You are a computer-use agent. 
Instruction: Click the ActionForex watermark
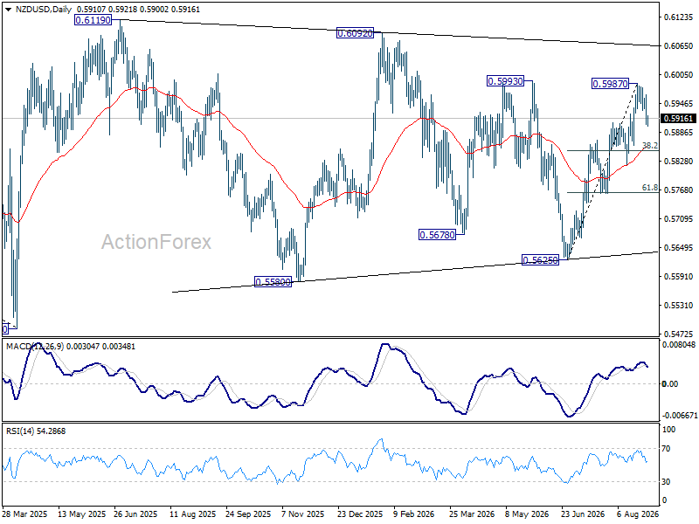[156, 242]
